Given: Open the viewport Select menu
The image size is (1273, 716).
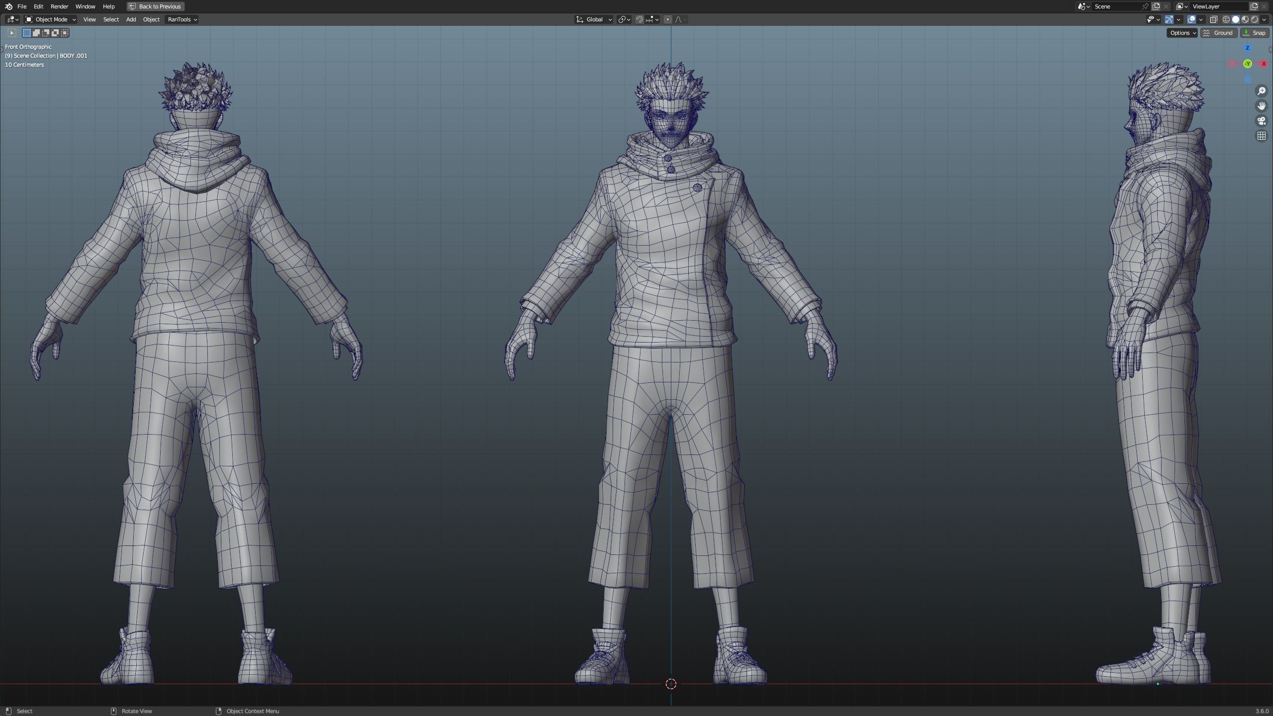Looking at the screenshot, I should pyautogui.click(x=111, y=19).
